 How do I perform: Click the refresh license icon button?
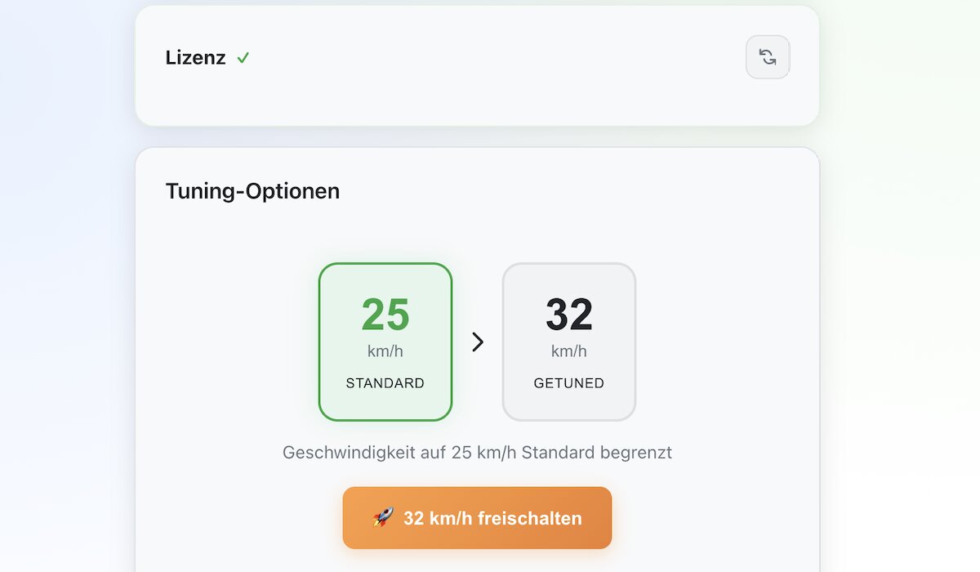pyautogui.click(x=768, y=57)
